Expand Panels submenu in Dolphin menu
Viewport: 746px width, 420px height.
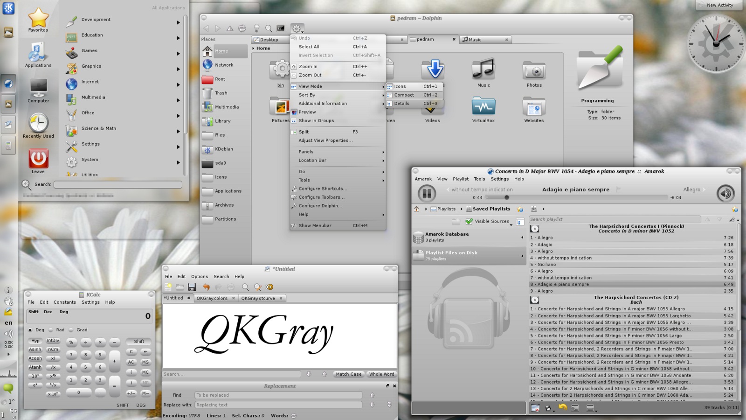coord(338,152)
